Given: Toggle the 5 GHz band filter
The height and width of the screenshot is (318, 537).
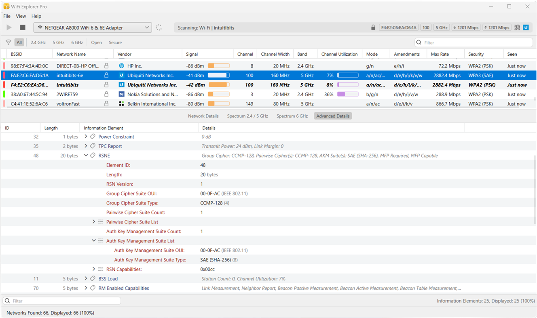Looking at the screenshot, I should [58, 42].
